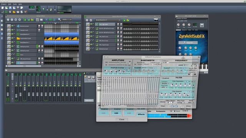
Task: Open the LPF2 filter type dropdown
Action: tap(164, 87)
